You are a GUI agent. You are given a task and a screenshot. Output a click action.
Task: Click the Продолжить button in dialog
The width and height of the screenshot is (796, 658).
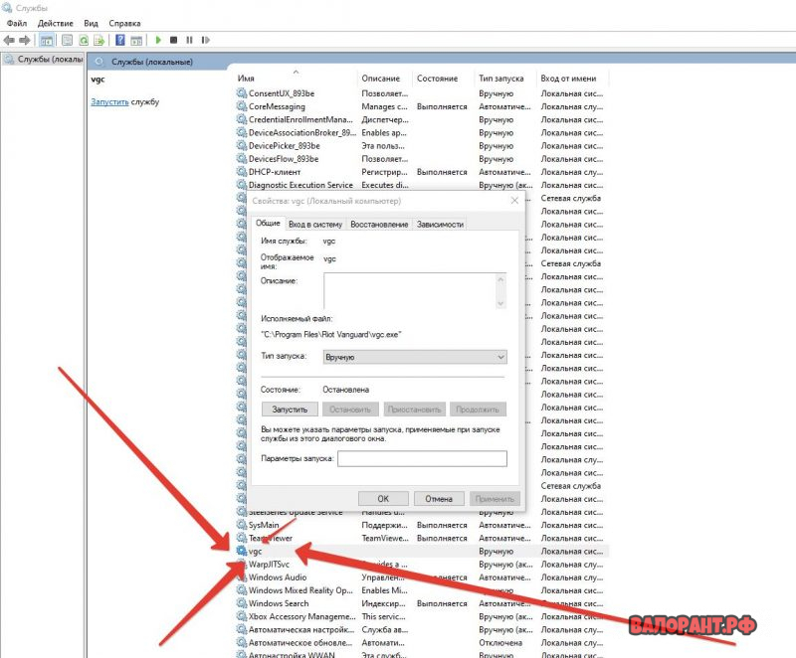coord(478,410)
